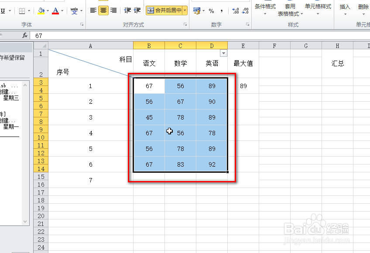Open the merge and center dropdown arrow
370x253 pixels.
(185, 10)
